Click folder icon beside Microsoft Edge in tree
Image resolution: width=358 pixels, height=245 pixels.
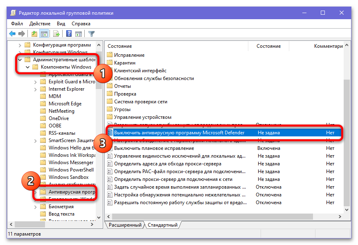pyautogui.click(x=43, y=104)
